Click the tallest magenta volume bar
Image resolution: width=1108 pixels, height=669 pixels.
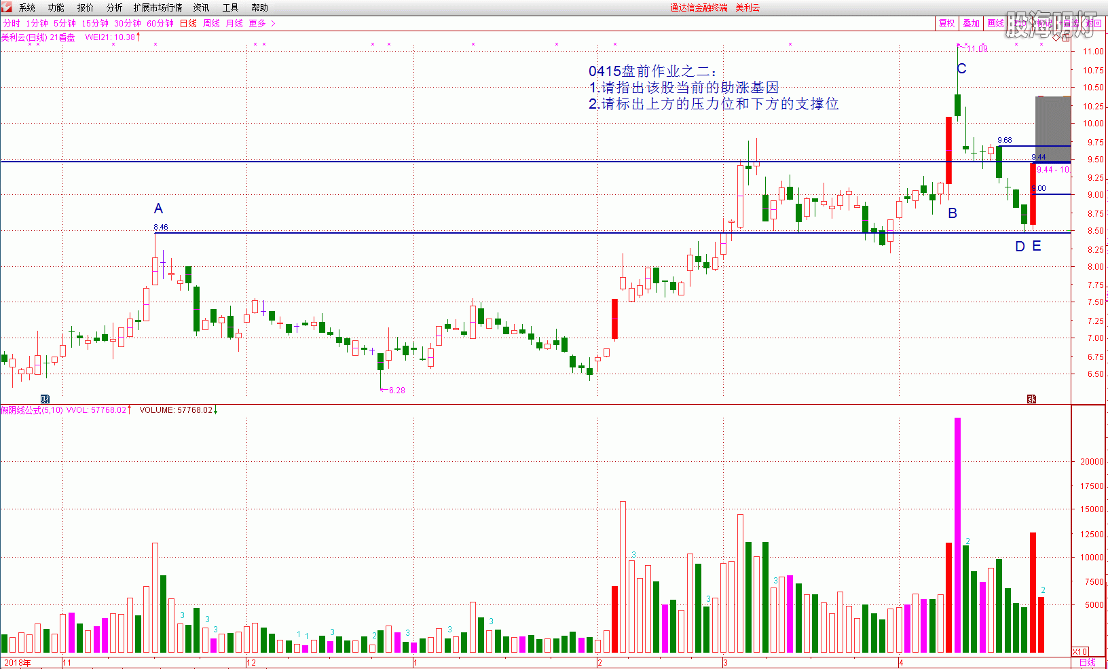(958, 535)
